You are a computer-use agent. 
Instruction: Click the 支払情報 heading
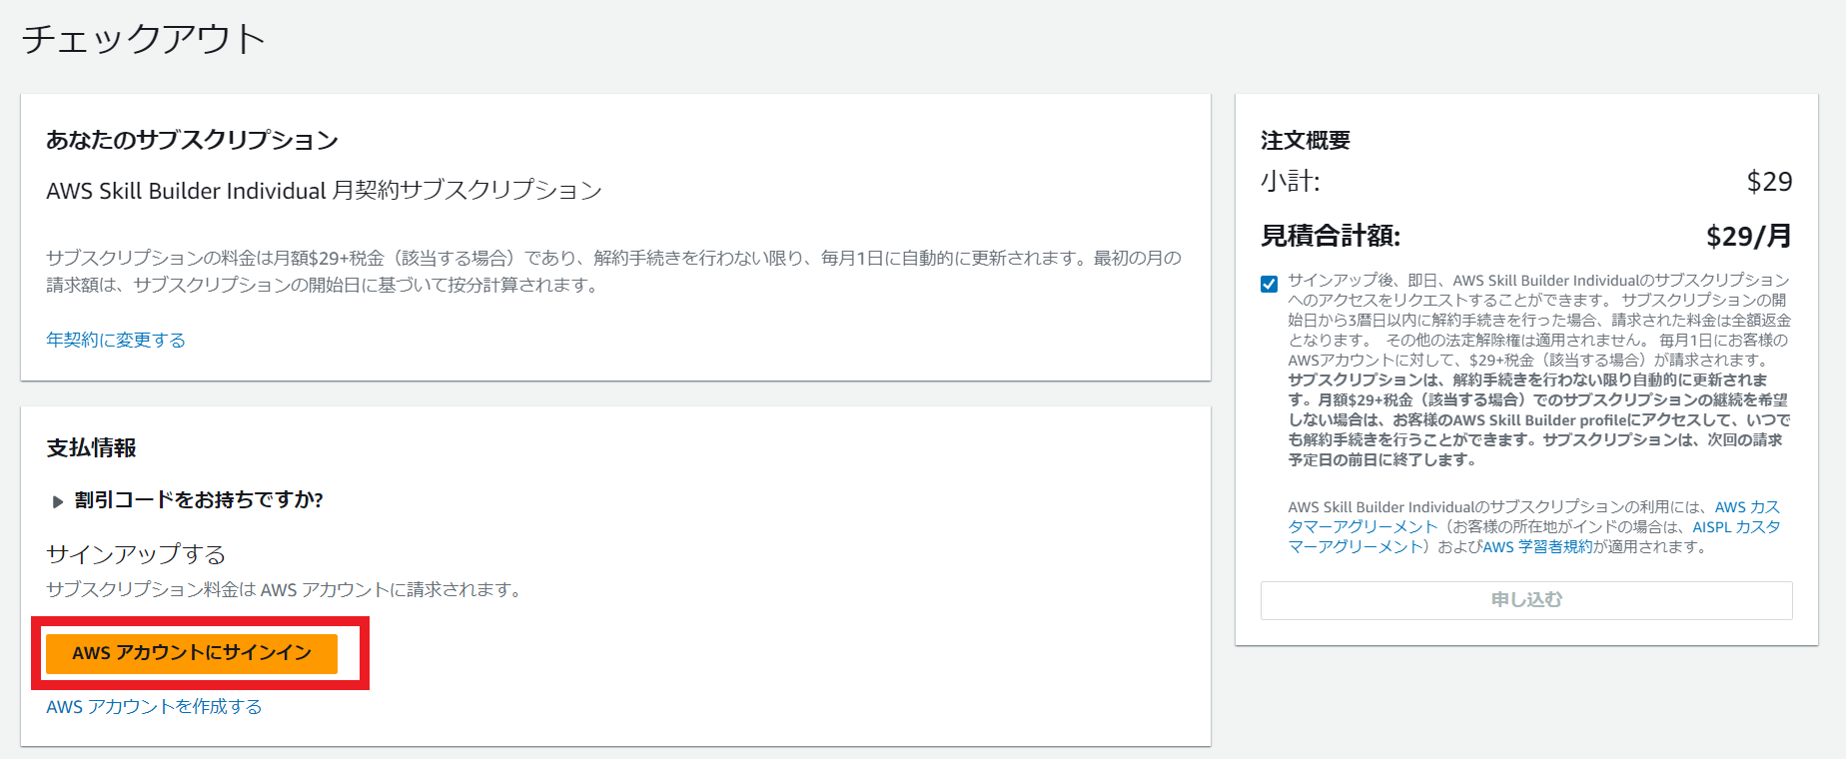(x=91, y=447)
